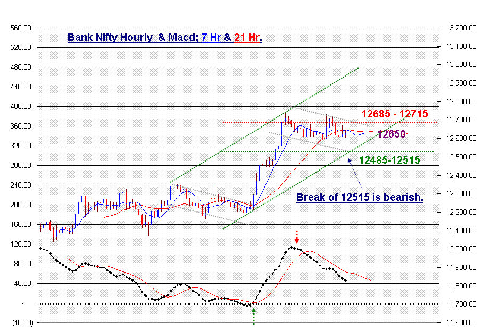Click right axis value '12,900.00'
The width and height of the screenshot is (483, 331).
tap(461, 83)
